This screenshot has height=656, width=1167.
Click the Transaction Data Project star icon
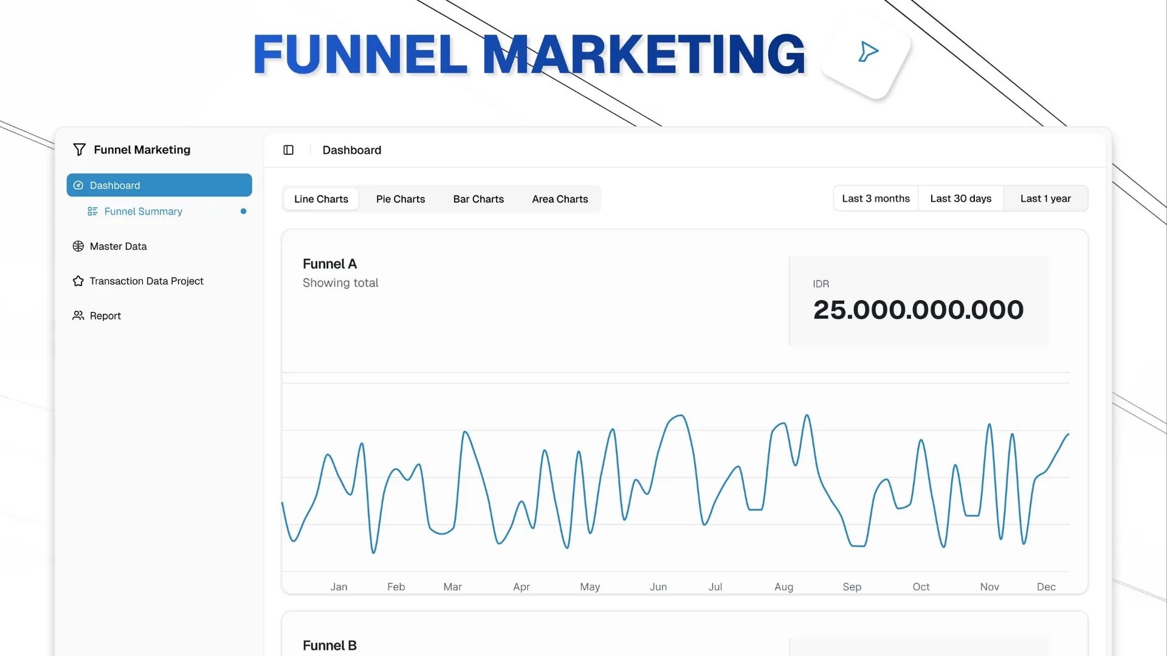78,281
